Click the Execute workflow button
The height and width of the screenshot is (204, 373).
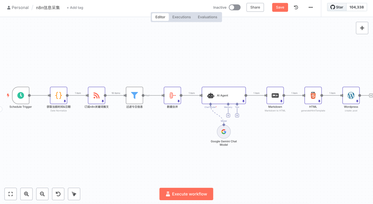coord(186,194)
